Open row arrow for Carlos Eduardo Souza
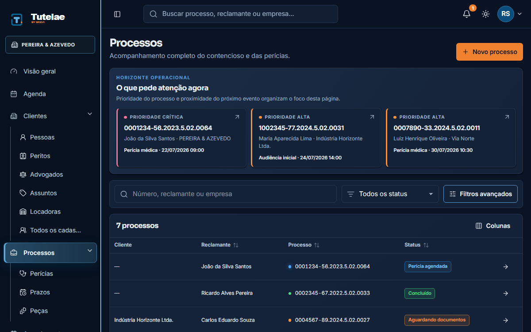This screenshot has height=332, width=531. click(x=506, y=320)
